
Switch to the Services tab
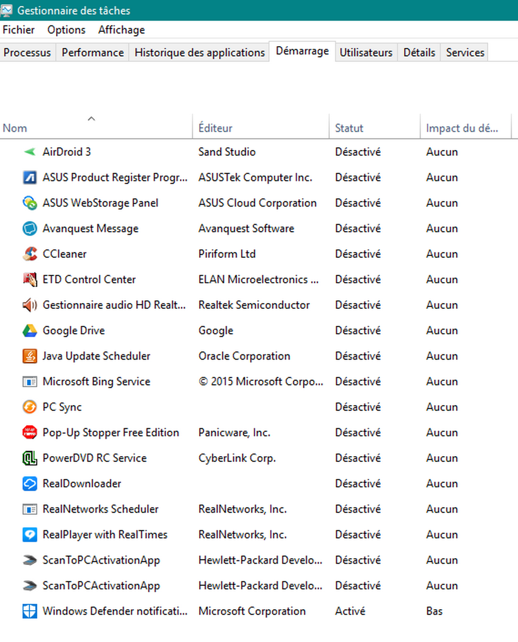point(465,52)
